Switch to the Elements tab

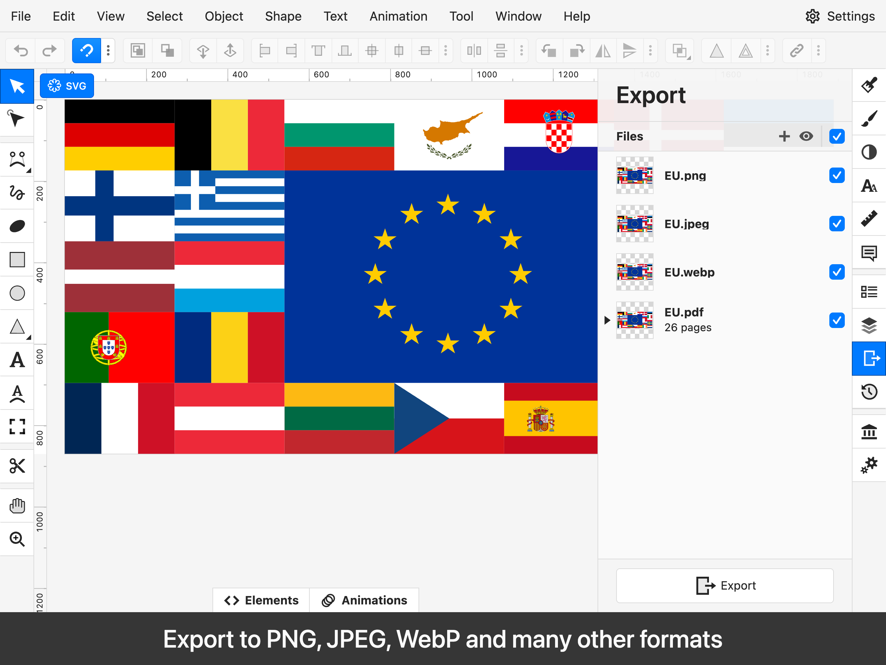261,600
